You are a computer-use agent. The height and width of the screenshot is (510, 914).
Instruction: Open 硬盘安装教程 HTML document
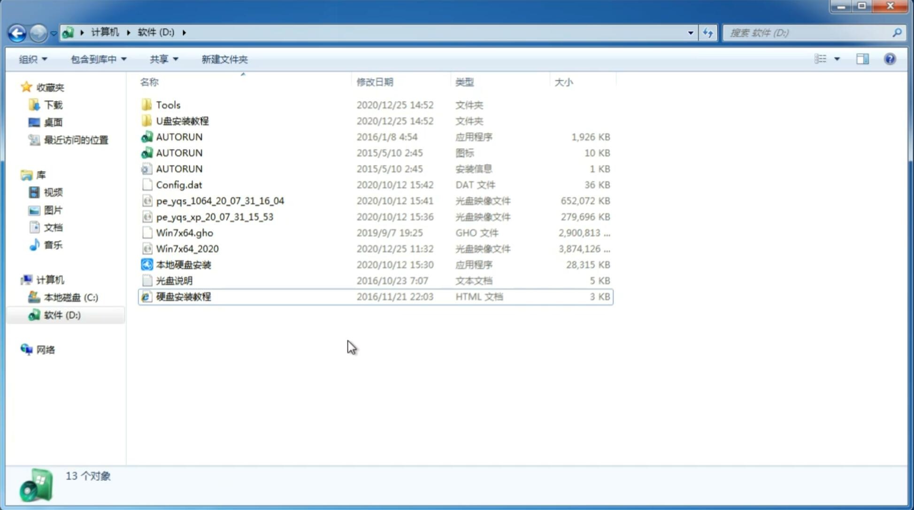pyautogui.click(x=183, y=296)
